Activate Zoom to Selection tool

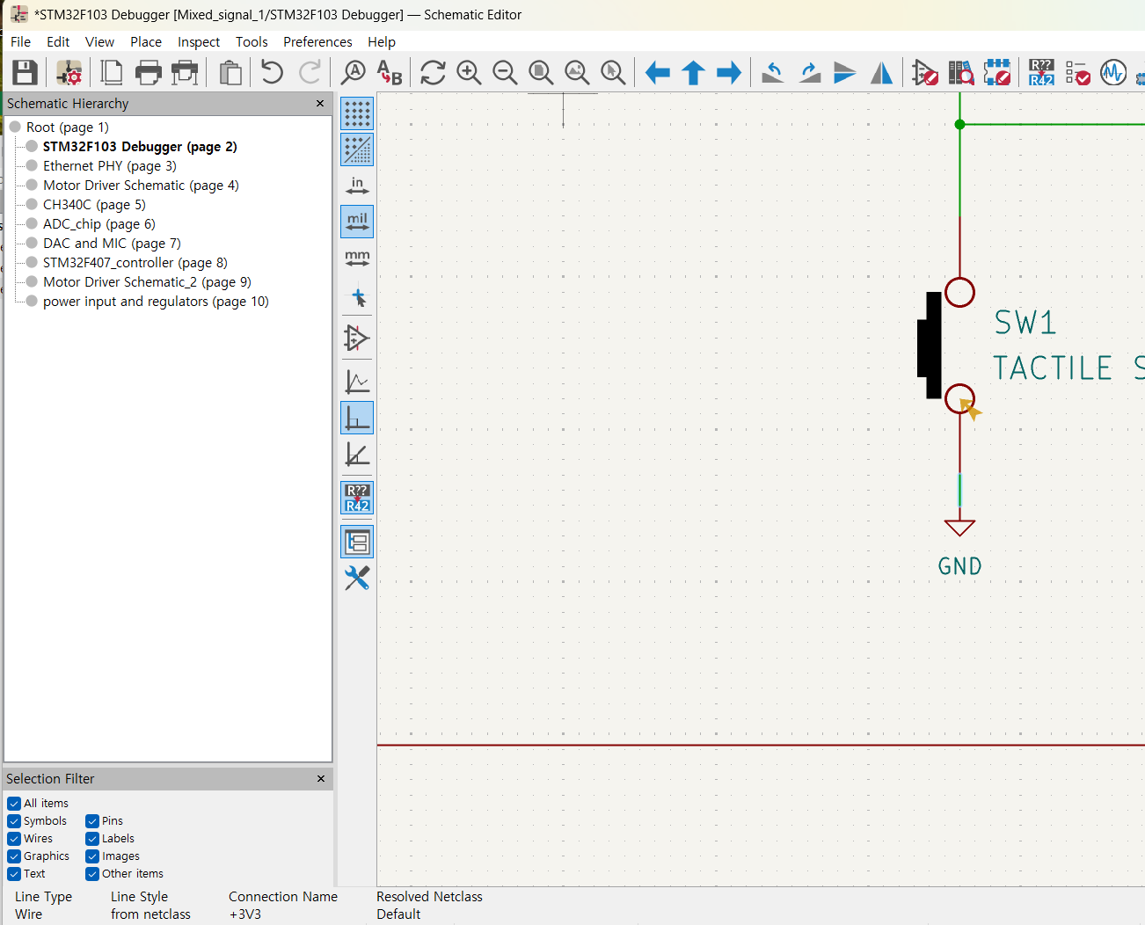point(613,72)
